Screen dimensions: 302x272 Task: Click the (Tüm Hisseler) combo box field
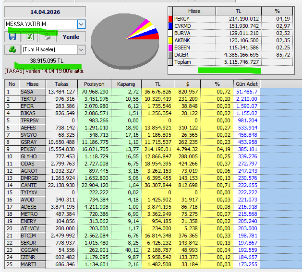(53, 50)
